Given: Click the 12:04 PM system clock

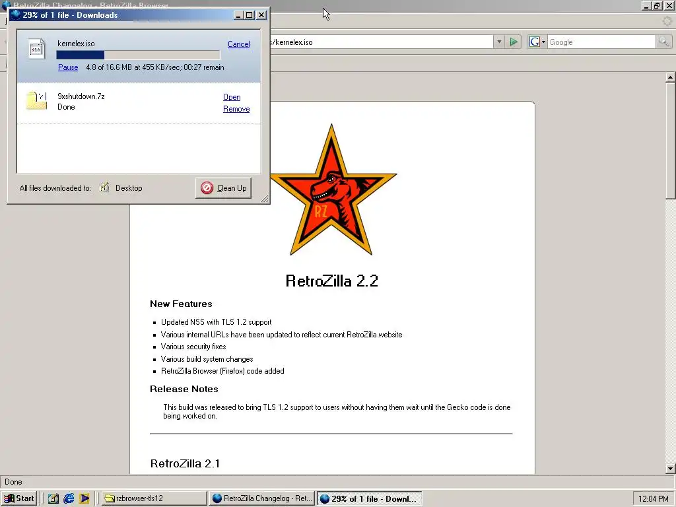Looking at the screenshot, I should (653, 499).
